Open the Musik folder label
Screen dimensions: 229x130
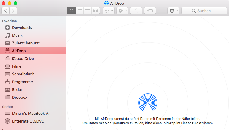(x=17, y=35)
